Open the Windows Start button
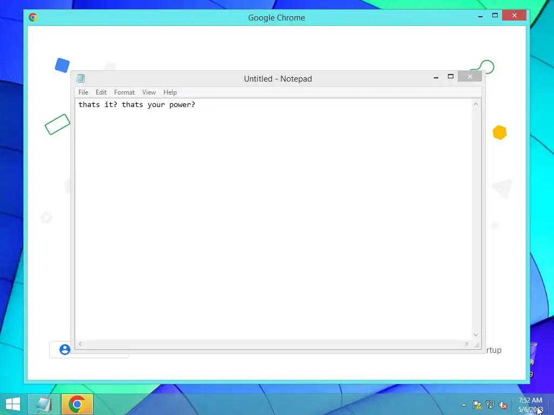This screenshot has height=415, width=554. click(x=13, y=404)
